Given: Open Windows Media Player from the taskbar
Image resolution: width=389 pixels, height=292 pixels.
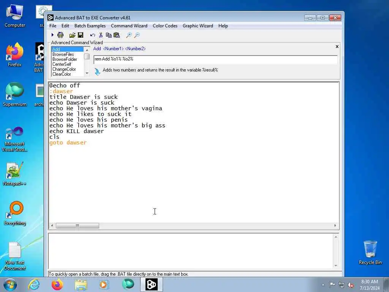Looking at the screenshot, I should (x=104, y=284).
